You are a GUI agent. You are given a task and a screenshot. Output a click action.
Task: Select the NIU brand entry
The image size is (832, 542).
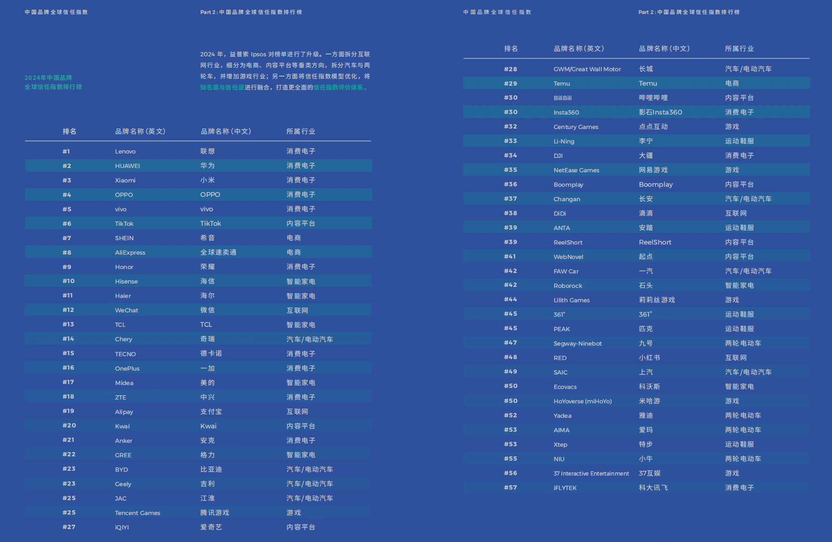click(559, 459)
